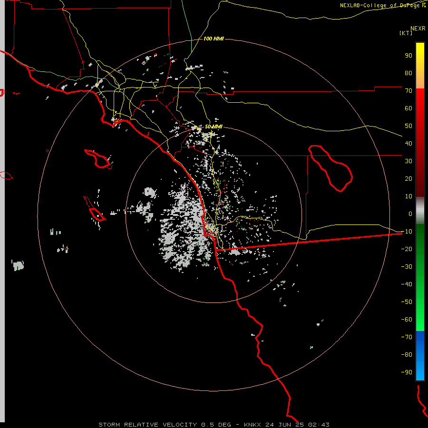
Task: Select the 40 value on velocity scale
Action: pyautogui.click(x=409, y=144)
